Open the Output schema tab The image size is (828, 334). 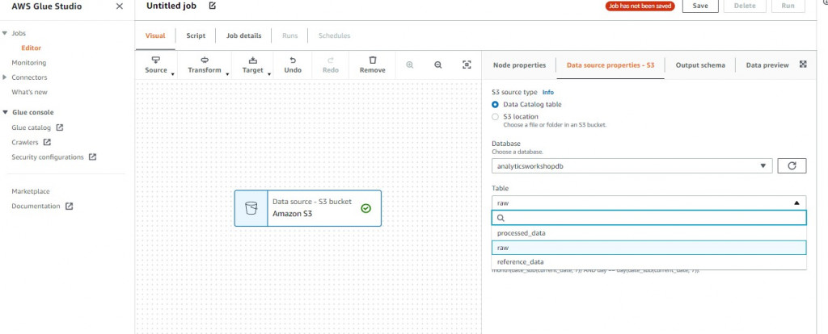(x=700, y=65)
